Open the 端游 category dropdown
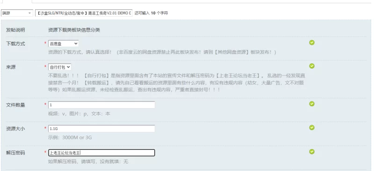 point(17,13)
